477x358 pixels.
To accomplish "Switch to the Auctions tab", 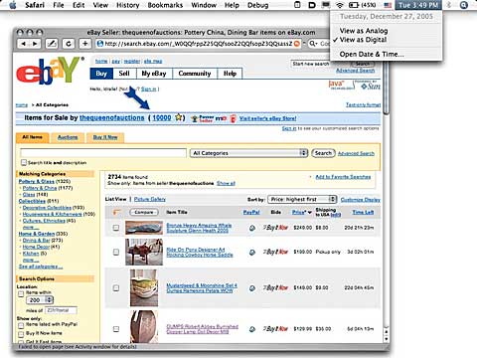I will 68,137.
